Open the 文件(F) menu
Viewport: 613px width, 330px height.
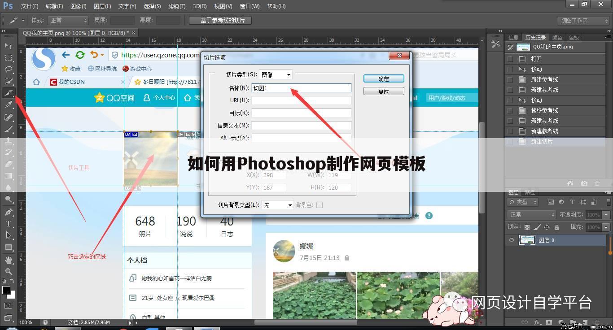point(30,6)
